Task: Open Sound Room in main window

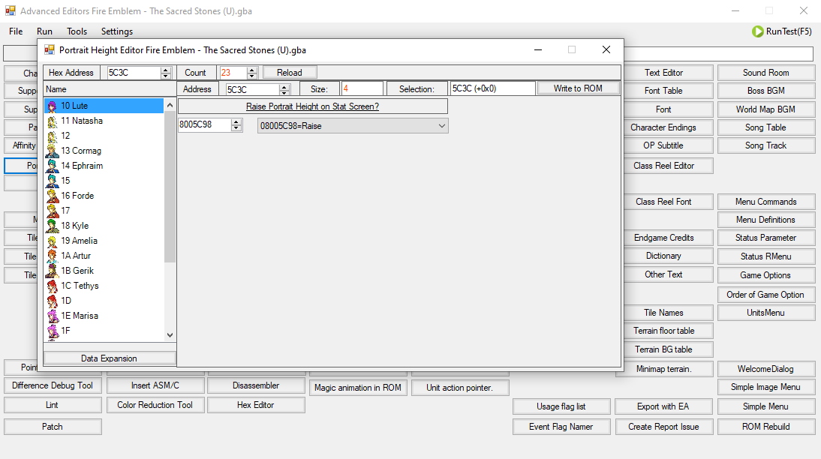Action: 766,73
